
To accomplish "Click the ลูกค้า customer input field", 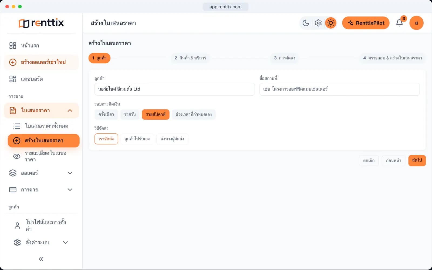I will pos(174,89).
